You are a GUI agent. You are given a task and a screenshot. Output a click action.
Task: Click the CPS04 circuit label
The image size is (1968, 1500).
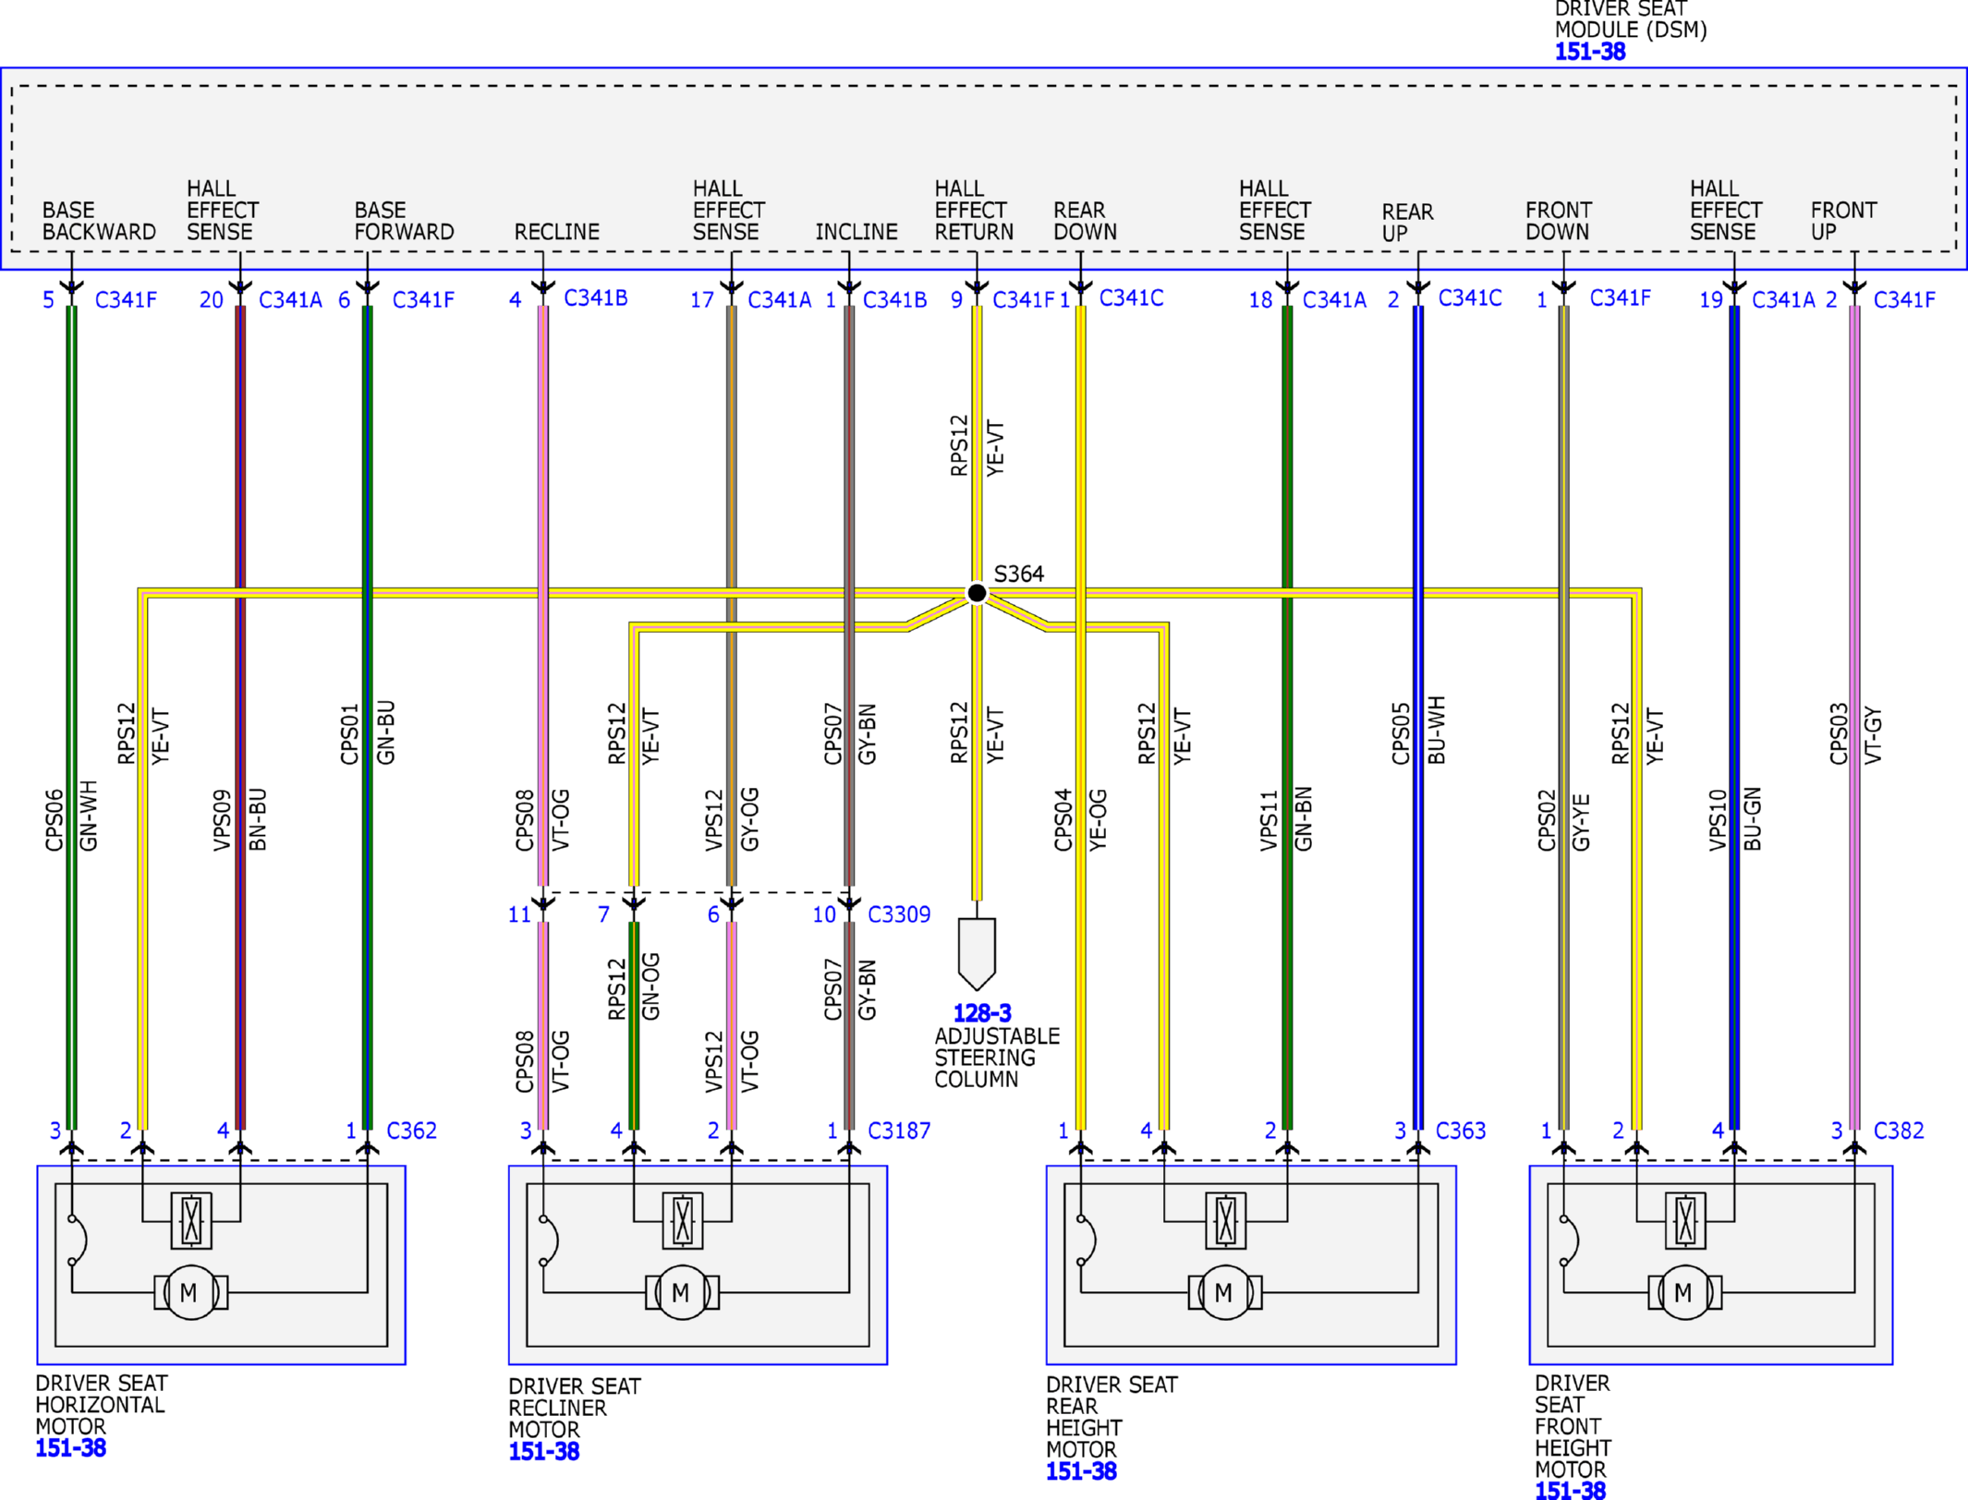pos(1063,820)
